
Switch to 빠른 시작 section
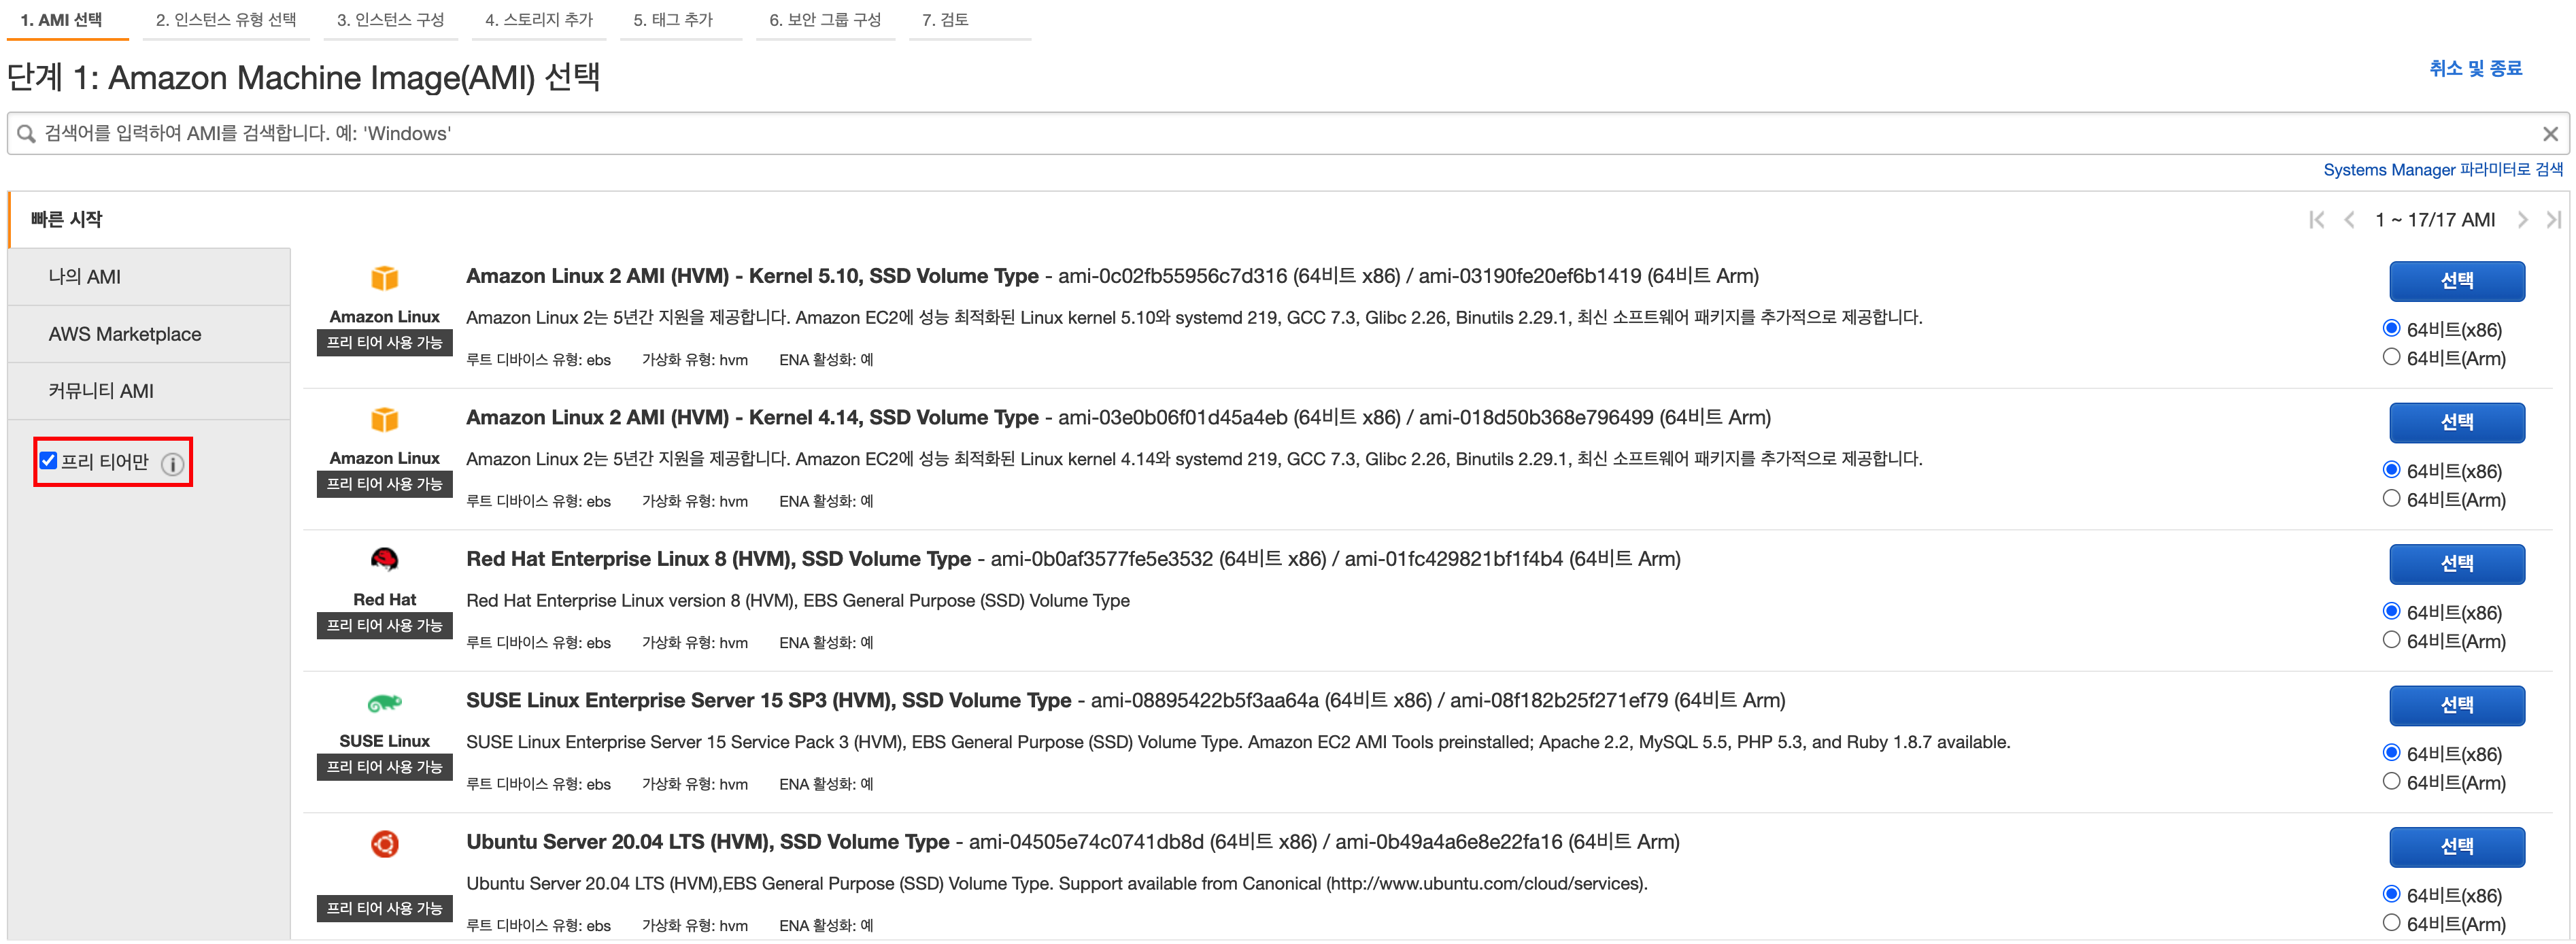[x=66, y=220]
